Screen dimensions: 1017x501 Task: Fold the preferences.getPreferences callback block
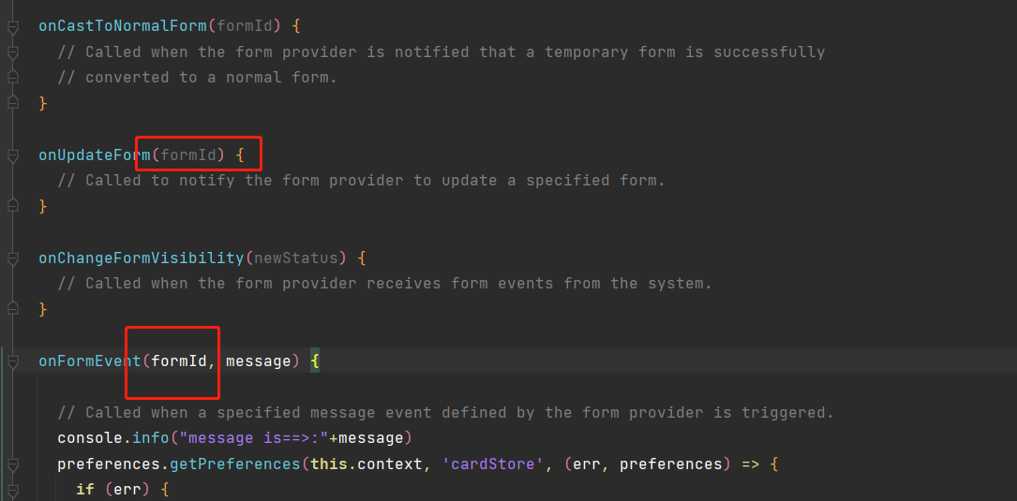pyautogui.click(x=12, y=464)
